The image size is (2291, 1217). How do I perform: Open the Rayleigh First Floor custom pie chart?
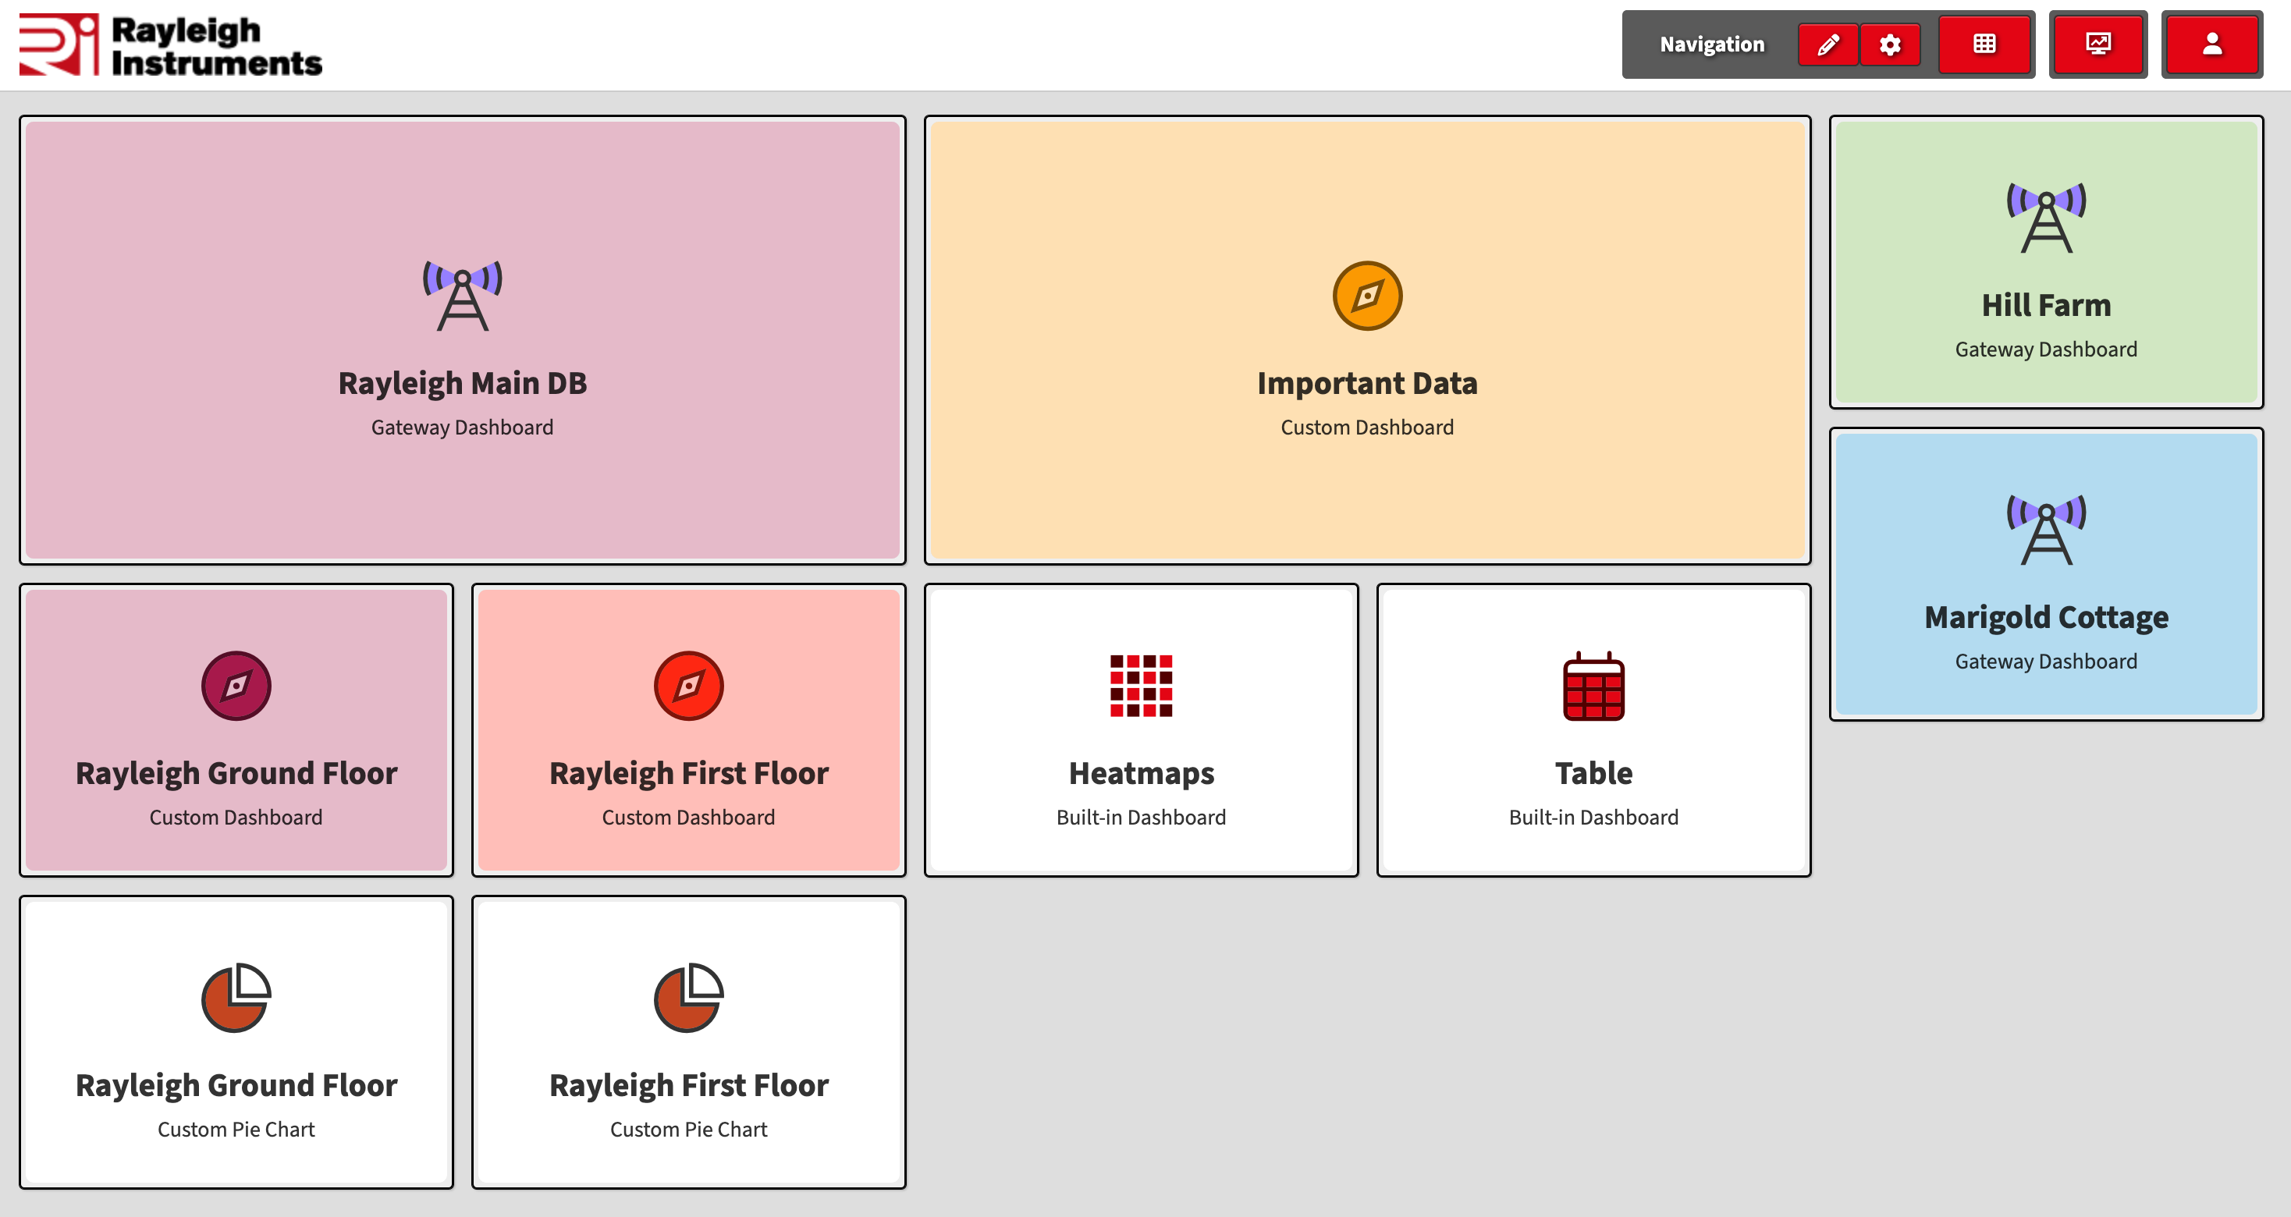tap(688, 1040)
